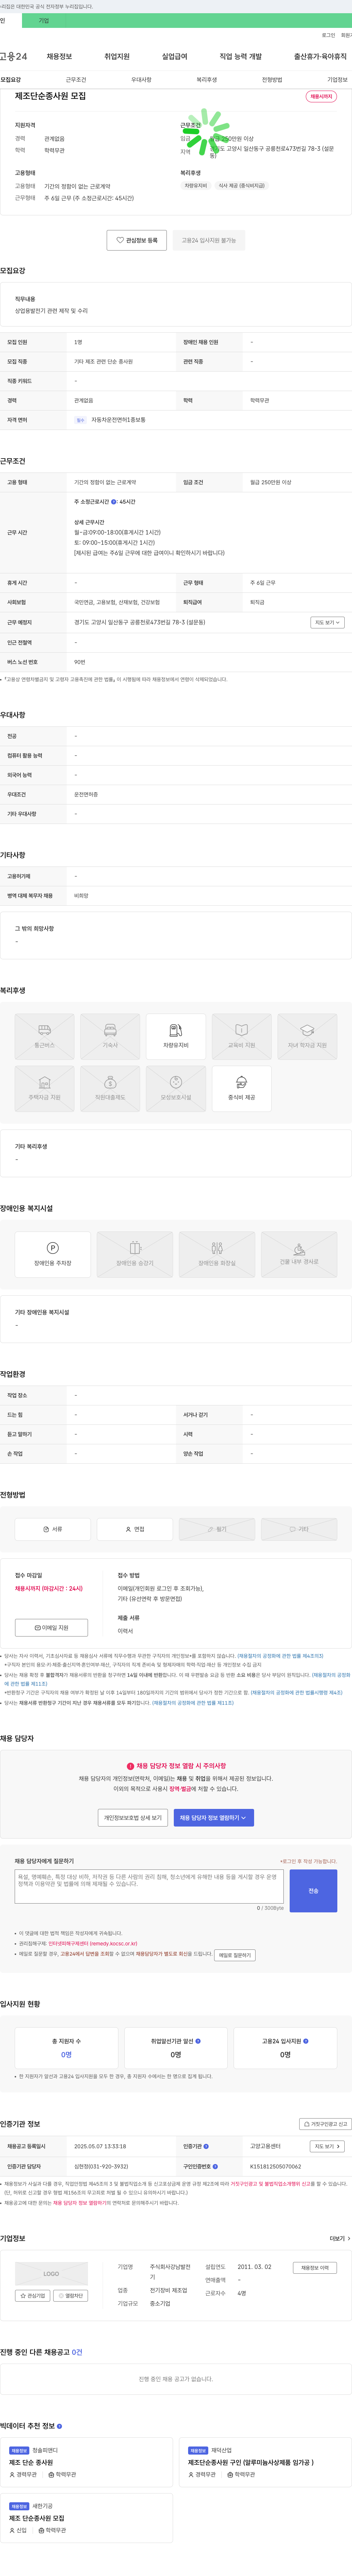Click info icon next to 주 소정근로시간
Image resolution: width=352 pixels, height=2576 pixels.
tap(114, 502)
